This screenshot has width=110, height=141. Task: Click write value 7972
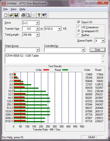(x=89, y=91)
